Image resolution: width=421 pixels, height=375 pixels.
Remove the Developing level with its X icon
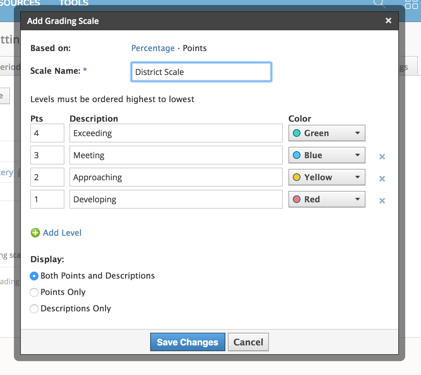pyautogui.click(x=382, y=200)
